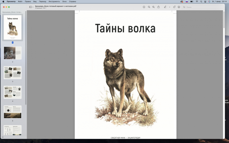Click sidebar header "Брошюра_Волк готов..."
The width and height of the screenshot is (229, 143).
pyautogui.click(x=12, y=12)
